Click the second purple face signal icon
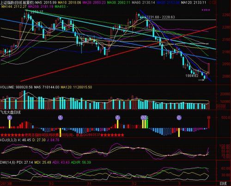This screenshot has width=231, height=186. pyautogui.click(x=61, y=118)
